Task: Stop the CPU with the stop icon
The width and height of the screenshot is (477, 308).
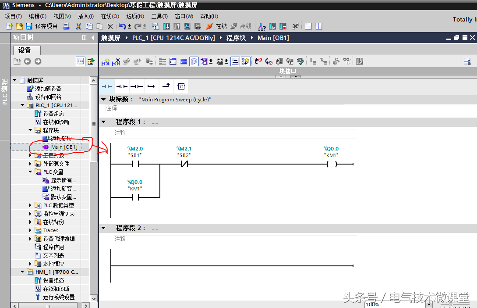Action: pyautogui.click(x=283, y=26)
